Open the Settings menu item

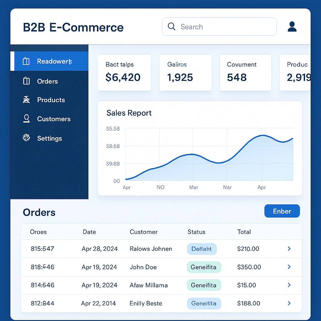coord(49,138)
